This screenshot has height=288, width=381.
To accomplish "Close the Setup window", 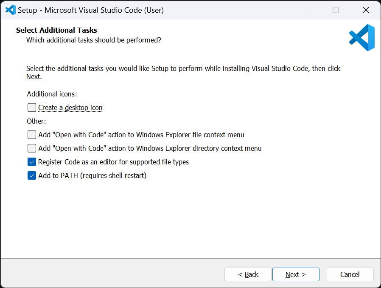I will click(x=366, y=10).
